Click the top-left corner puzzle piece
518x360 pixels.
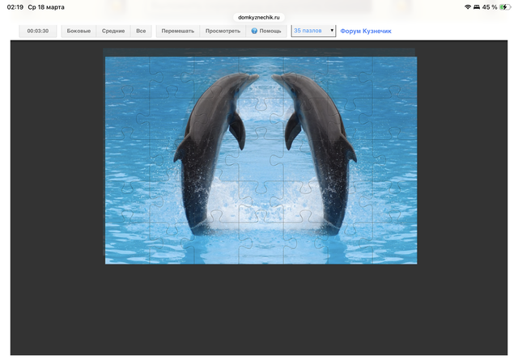(x=126, y=77)
